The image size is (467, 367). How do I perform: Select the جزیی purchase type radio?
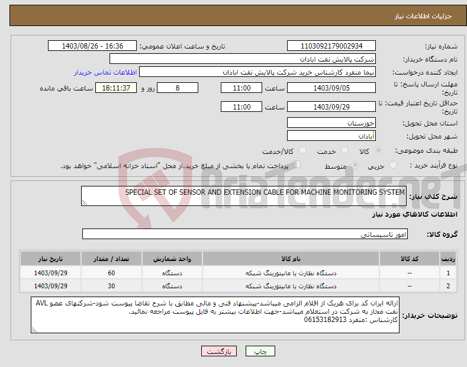pos(393,165)
